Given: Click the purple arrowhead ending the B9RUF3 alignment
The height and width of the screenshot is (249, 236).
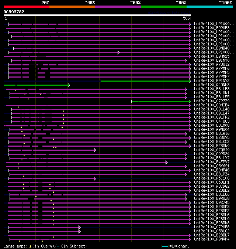Looking at the screenshot, I should pyautogui.click(x=190, y=28).
